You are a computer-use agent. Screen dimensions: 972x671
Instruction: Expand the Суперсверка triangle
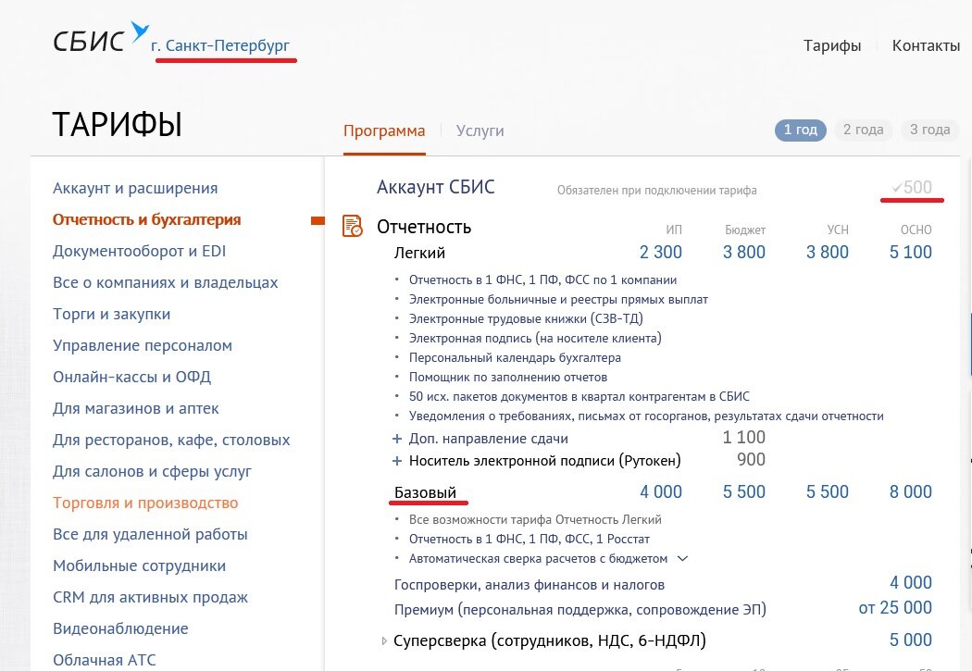(x=384, y=640)
